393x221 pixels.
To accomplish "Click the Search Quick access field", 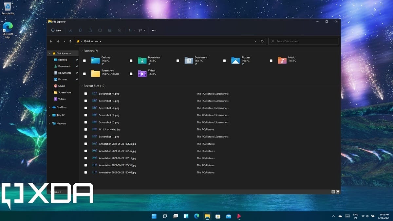I will (x=303, y=41).
